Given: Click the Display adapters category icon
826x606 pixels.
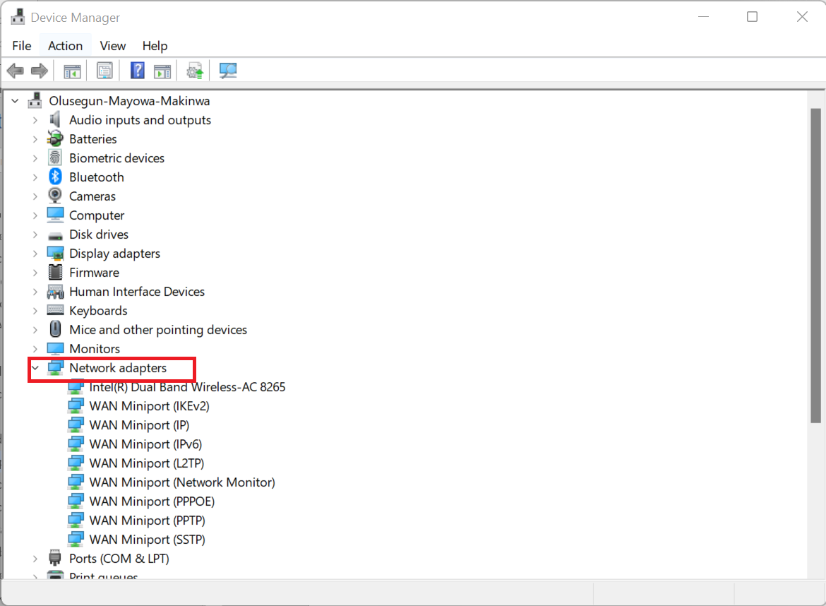Looking at the screenshot, I should click(x=55, y=254).
